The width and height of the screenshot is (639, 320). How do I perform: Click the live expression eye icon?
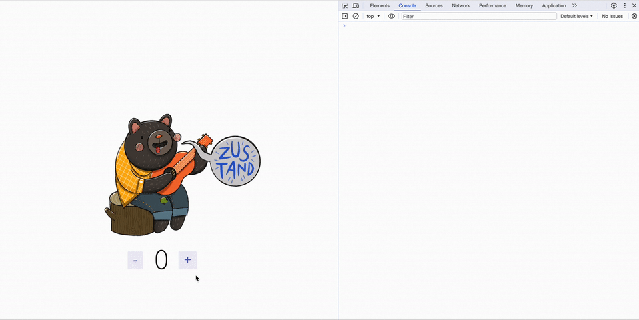tap(392, 16)
